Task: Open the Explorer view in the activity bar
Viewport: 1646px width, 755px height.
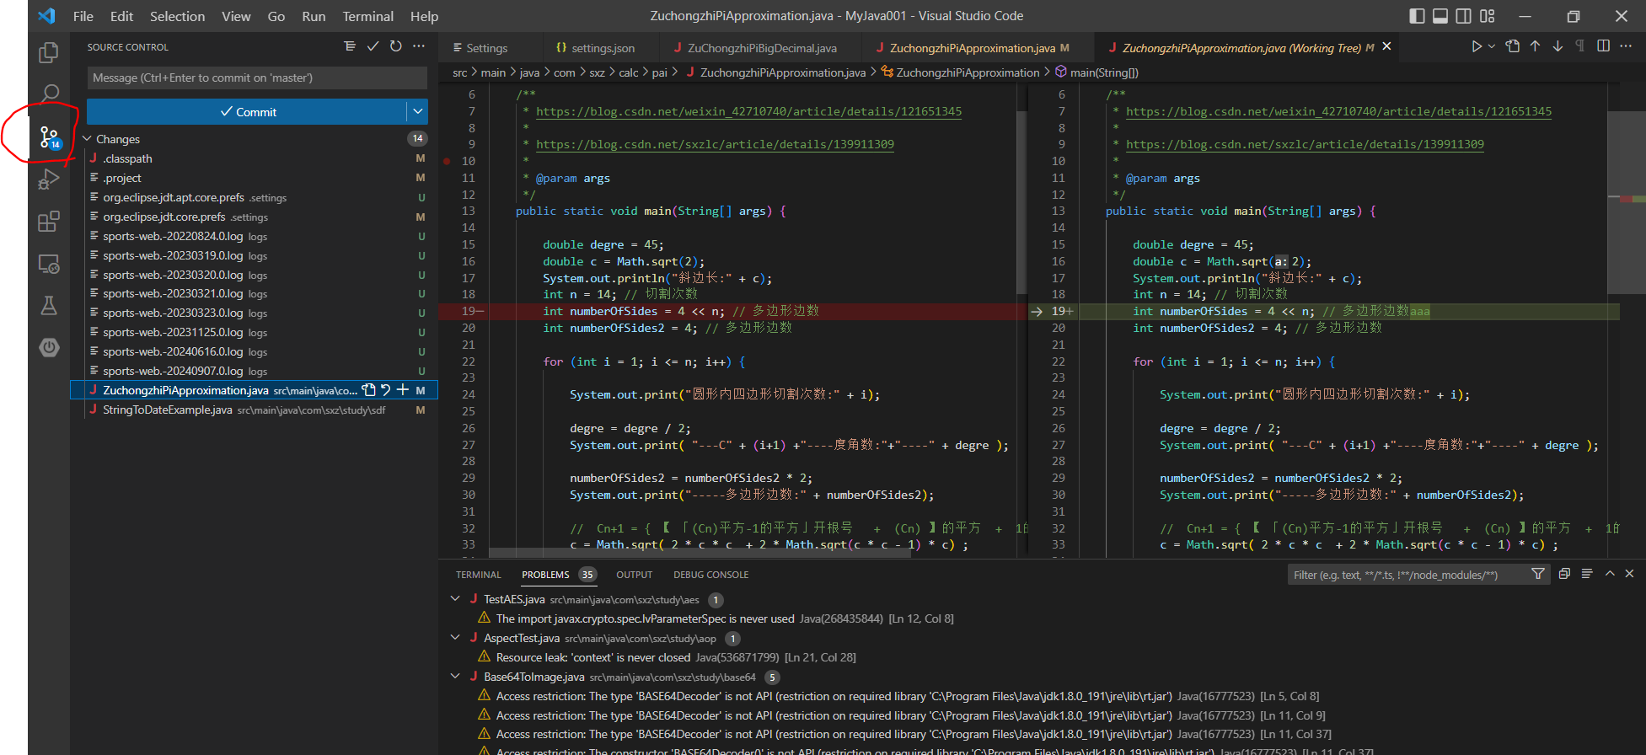Action: [49, 52]
